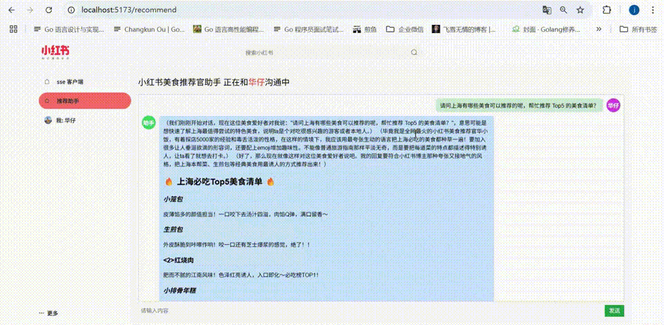Viewport: 664px width, 325px height.
Task: Open the apps grid in bookmarks bar
Action: click(x=14, y=29)
